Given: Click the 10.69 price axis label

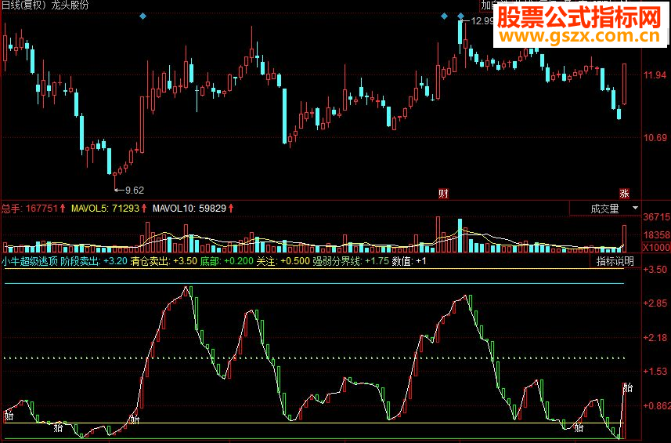Looking at the screenshot, I should 655,138.
